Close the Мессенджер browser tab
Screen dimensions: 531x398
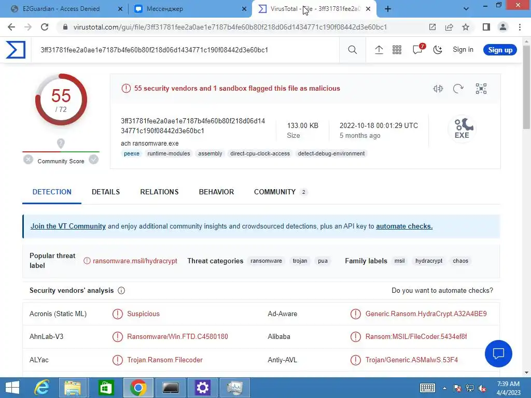pos(244,9)
